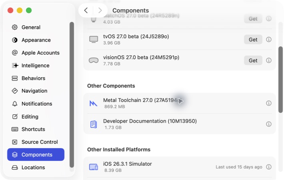Click the tvOS television icon
The image size is (284, 180).
(x=94, y=39)
